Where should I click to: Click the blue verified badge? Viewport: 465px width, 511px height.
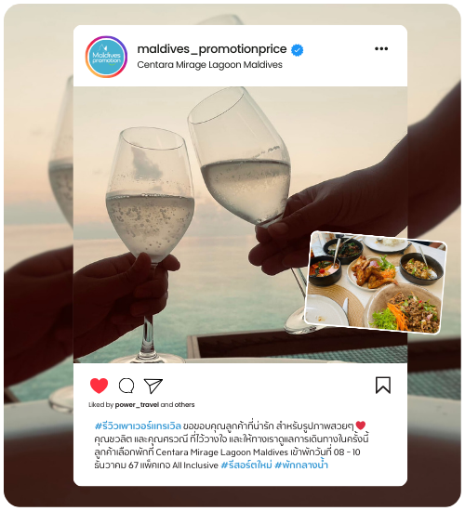[x=297, y=50]
